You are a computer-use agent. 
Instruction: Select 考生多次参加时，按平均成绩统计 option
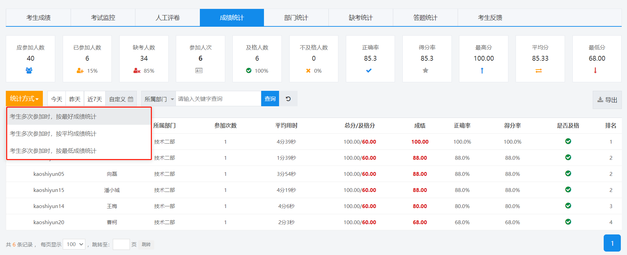click(53, 134)
